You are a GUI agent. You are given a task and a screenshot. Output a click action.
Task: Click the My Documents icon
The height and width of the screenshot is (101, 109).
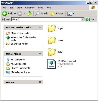click(8, 64)
